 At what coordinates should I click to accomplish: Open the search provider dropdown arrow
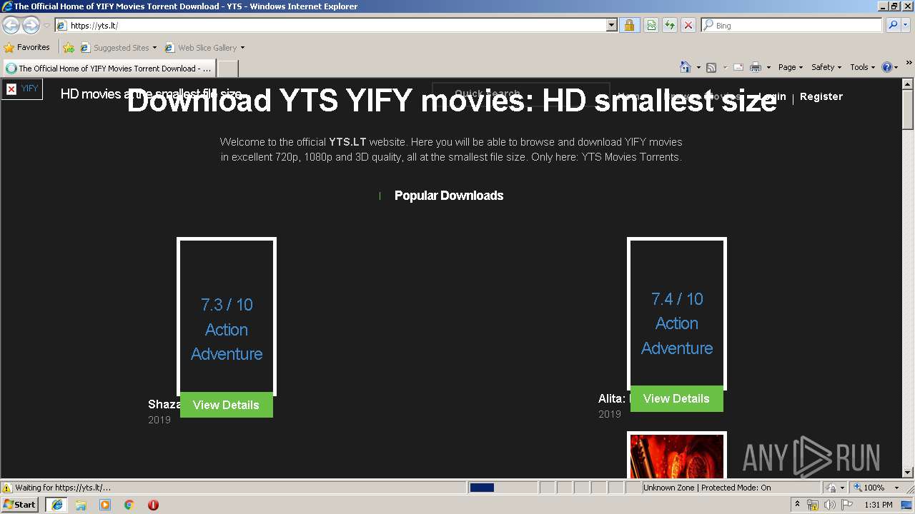[x=906, y=26]
